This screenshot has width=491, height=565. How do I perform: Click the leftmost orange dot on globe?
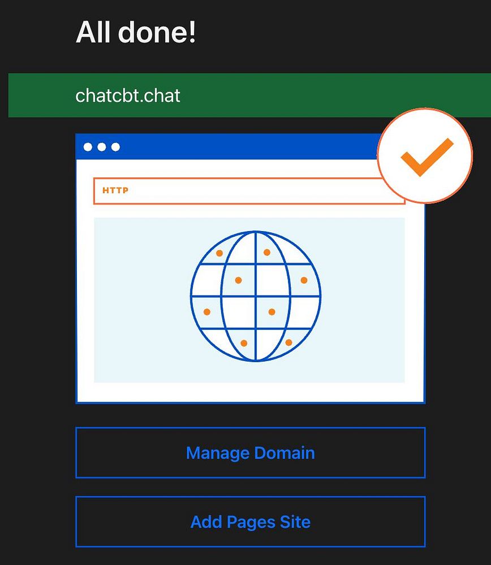pyautogui.click(x=207, y=312)
